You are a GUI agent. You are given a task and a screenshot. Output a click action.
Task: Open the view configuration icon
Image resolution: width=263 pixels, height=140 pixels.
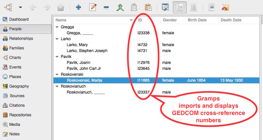pyautogui.click(x=166, y=7)
